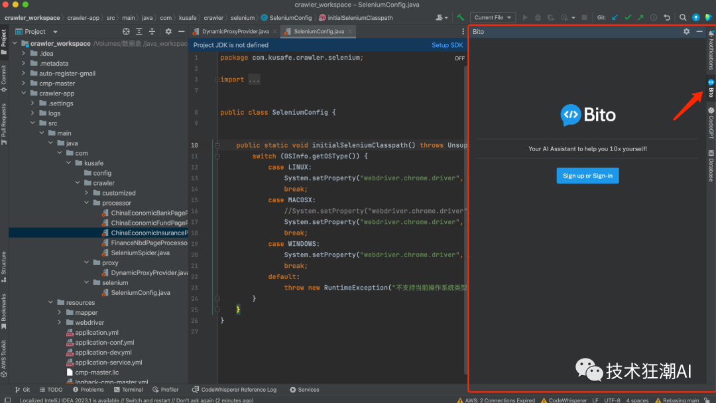Viewport: 716px width, 403px height.
Task: Collapse the resources folder in the tree
Action: pyautogui.click(x=52, y=302)
